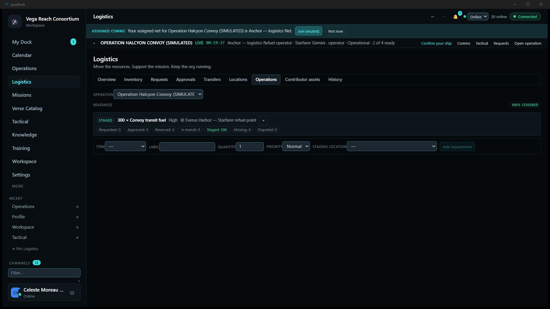Go forward with the right arrow
550x309 pixels.
443,17
